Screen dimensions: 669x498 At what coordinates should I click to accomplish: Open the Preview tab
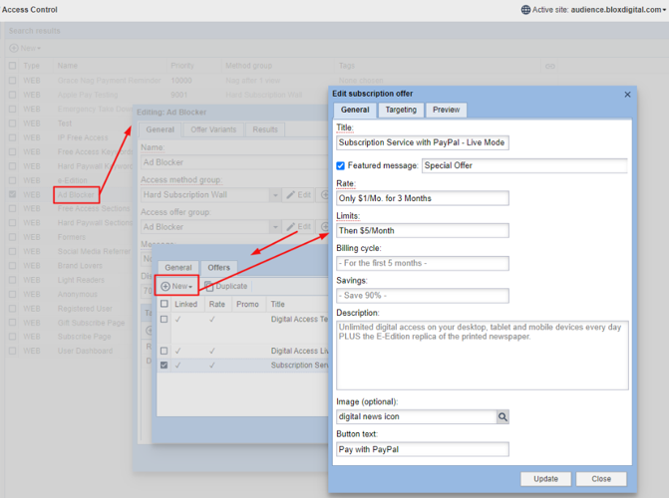(446, 110)
